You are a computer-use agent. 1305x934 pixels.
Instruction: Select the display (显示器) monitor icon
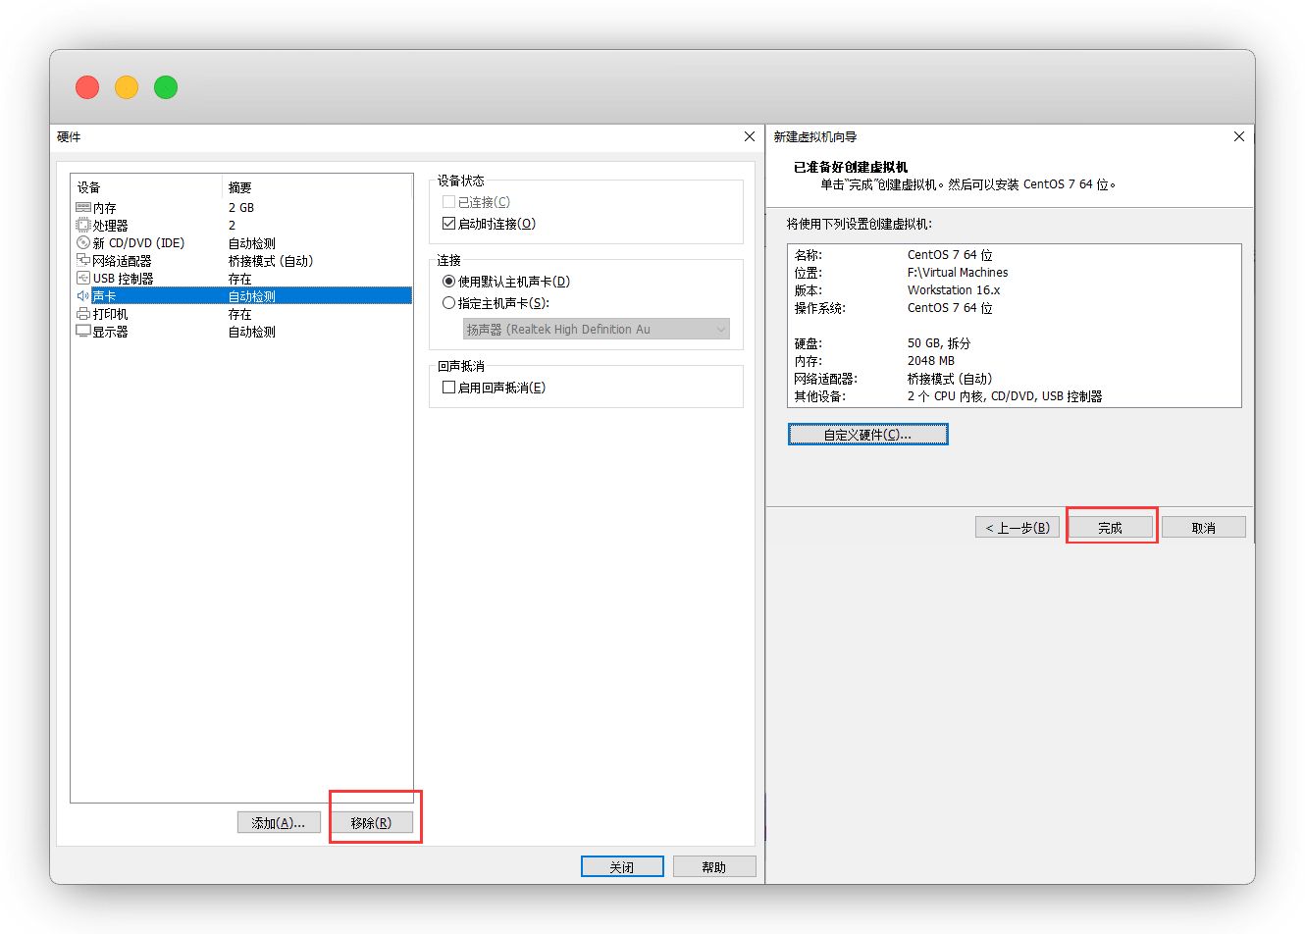(x=83, y=332)
